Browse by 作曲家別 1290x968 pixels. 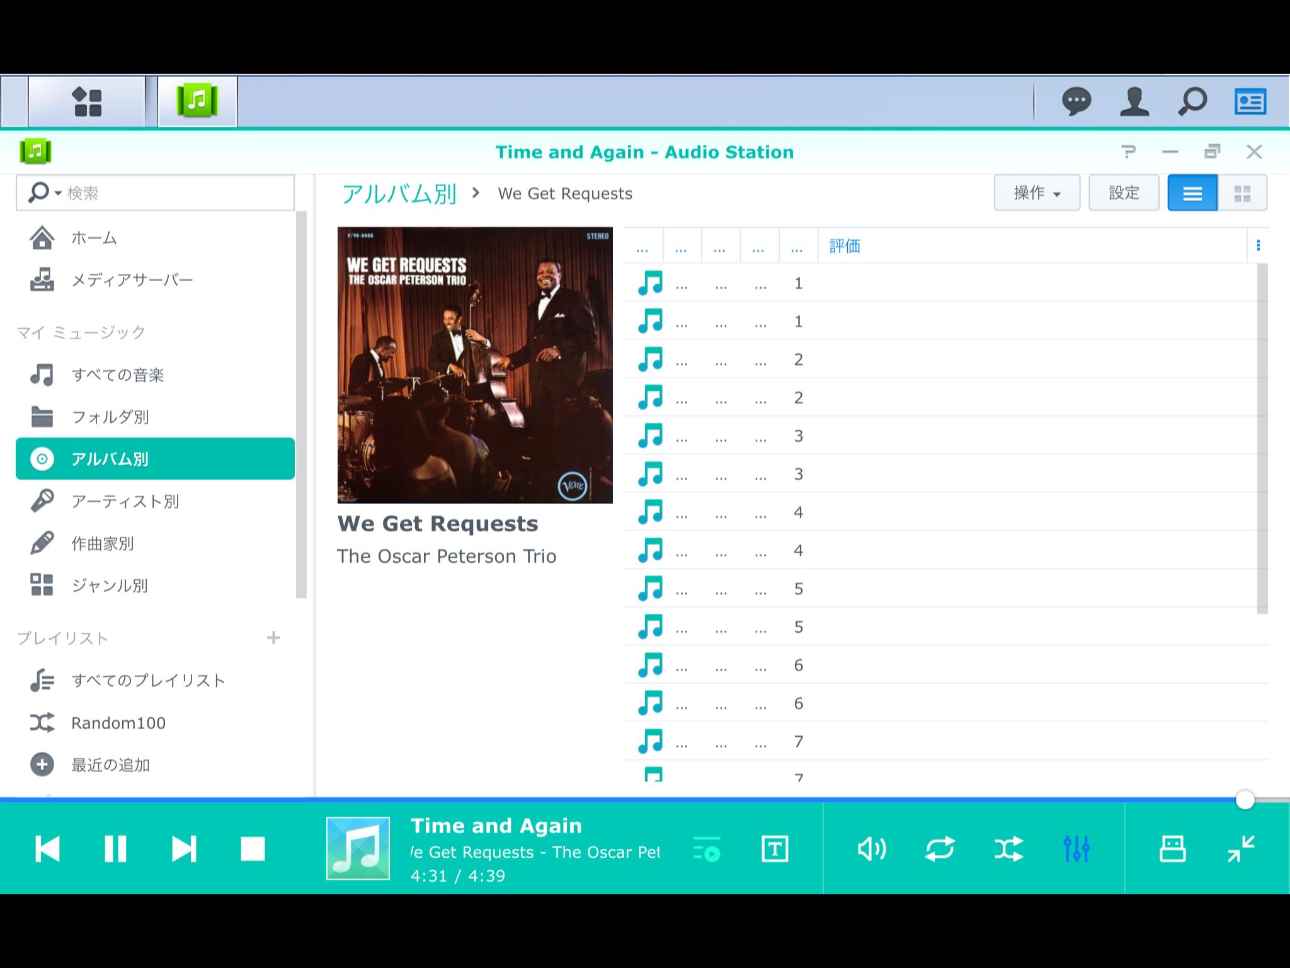tap(155, 543)
